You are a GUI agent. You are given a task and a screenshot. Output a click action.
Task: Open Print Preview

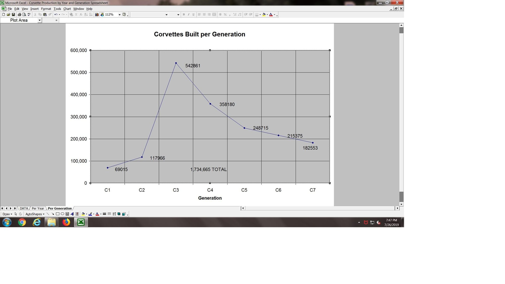click(x=24, y=14)
